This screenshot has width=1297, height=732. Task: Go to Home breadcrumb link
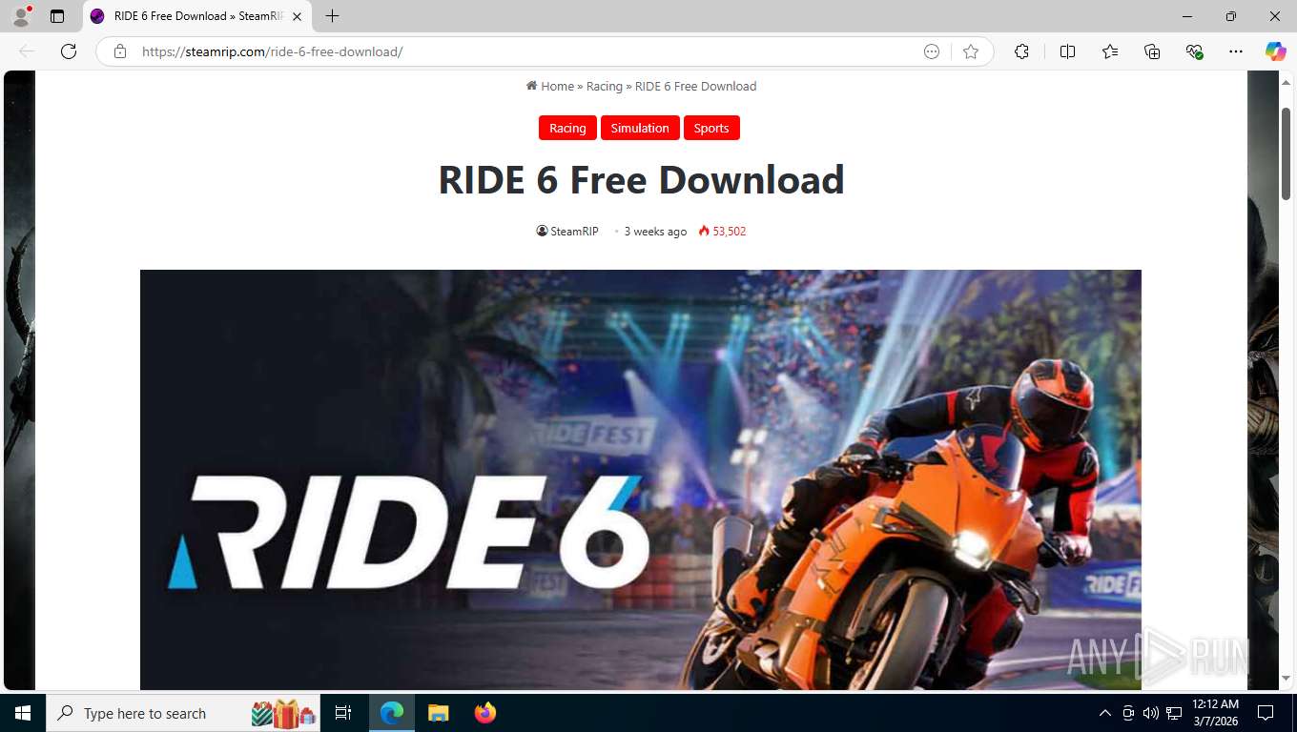click(x=550, y=86)
